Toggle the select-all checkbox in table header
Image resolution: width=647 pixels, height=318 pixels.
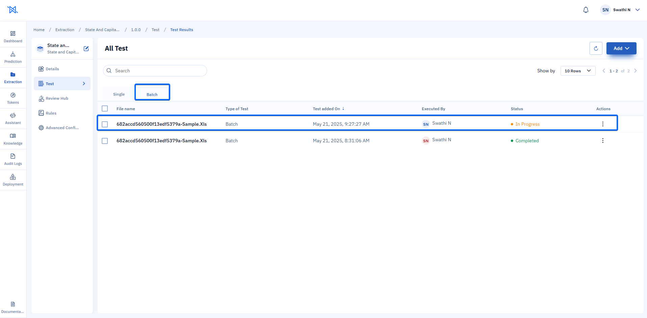point(105,108)
